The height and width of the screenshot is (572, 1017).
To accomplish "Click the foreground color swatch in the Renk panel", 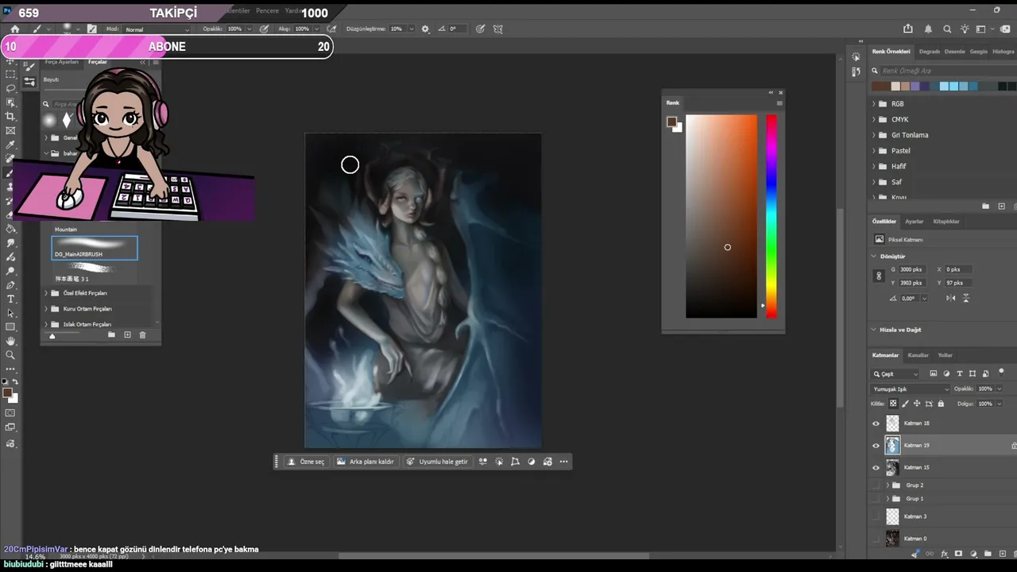I will click(671, 122).
